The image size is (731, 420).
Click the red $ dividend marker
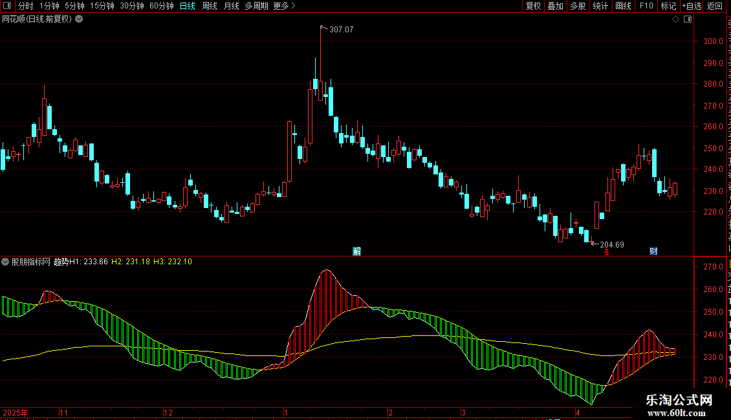(607, 252)
